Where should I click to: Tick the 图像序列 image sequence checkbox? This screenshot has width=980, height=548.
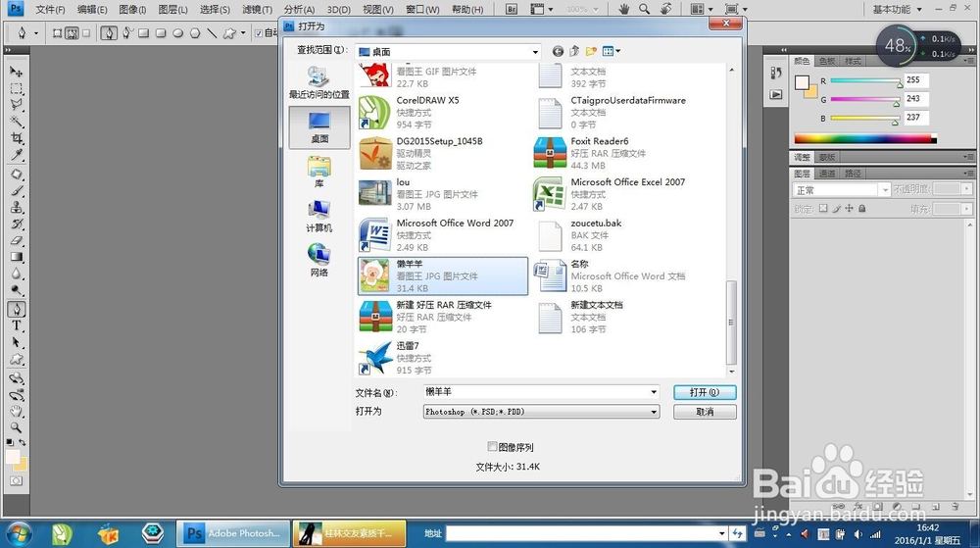[x=492, y=447]
